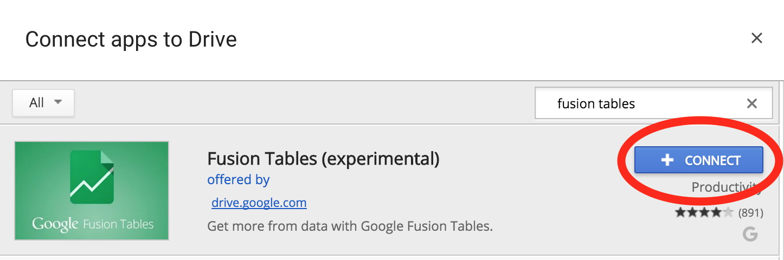Screen dimensions: 784x260
Task: Connect the Fusion Tables app
Action: (699, 160)
